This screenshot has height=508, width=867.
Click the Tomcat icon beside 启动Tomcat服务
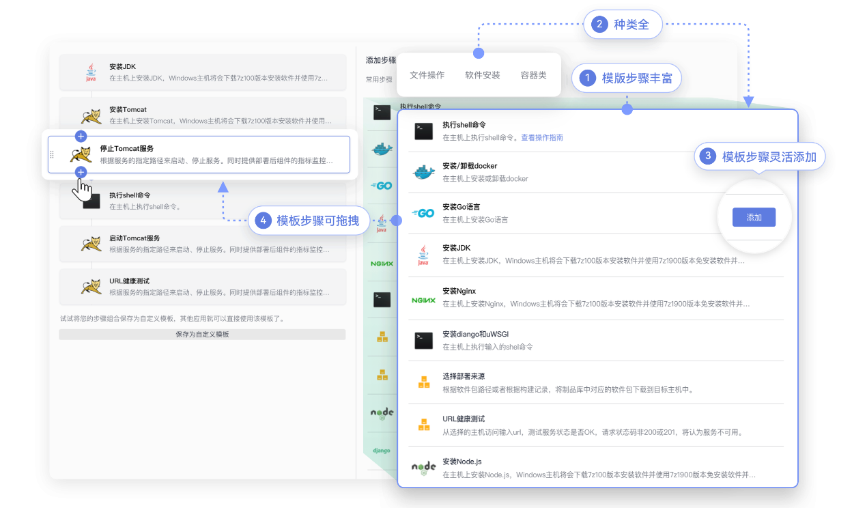(x=91, y=244)
